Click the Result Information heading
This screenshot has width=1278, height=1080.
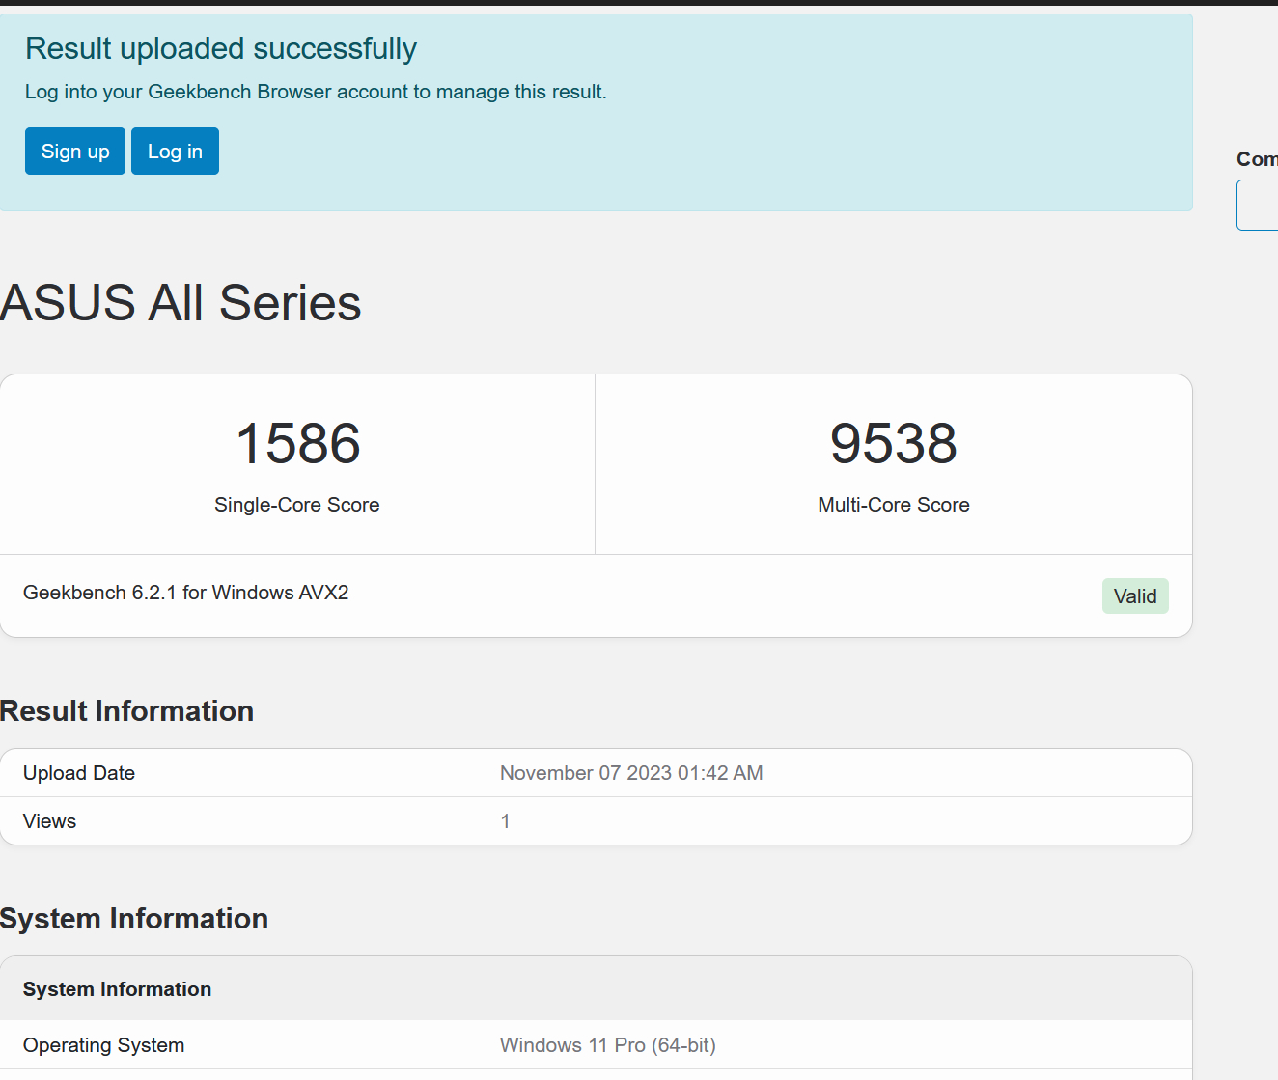(x=127, y=711)
